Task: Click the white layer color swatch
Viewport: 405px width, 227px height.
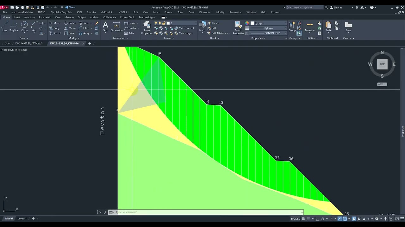Action: [168, 23]
